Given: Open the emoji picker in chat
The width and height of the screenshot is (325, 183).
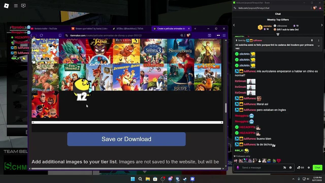Looking at the screenshot, I should pyautogui.click(x=290, y=167).
